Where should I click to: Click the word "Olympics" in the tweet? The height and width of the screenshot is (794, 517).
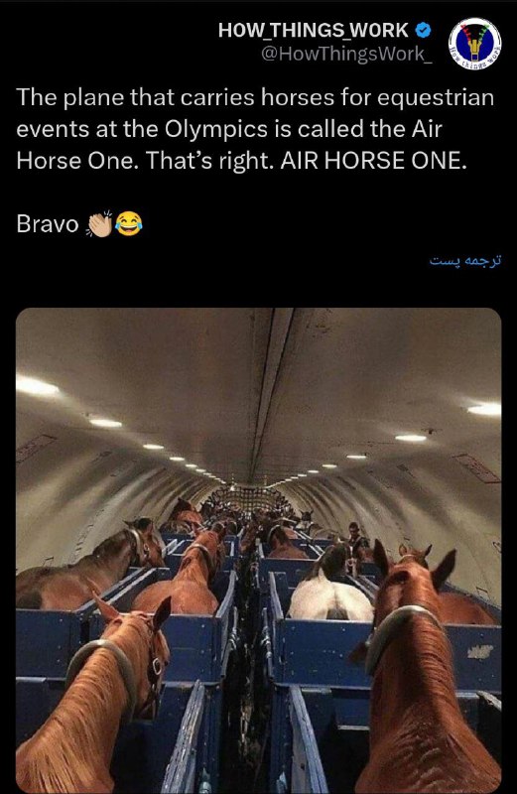pos(216,129)
